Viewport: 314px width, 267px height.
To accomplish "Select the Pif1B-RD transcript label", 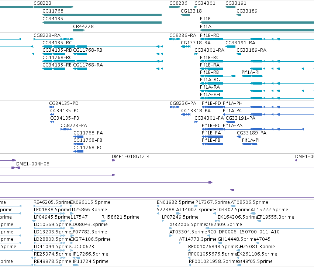I will (x=210, y=35).
